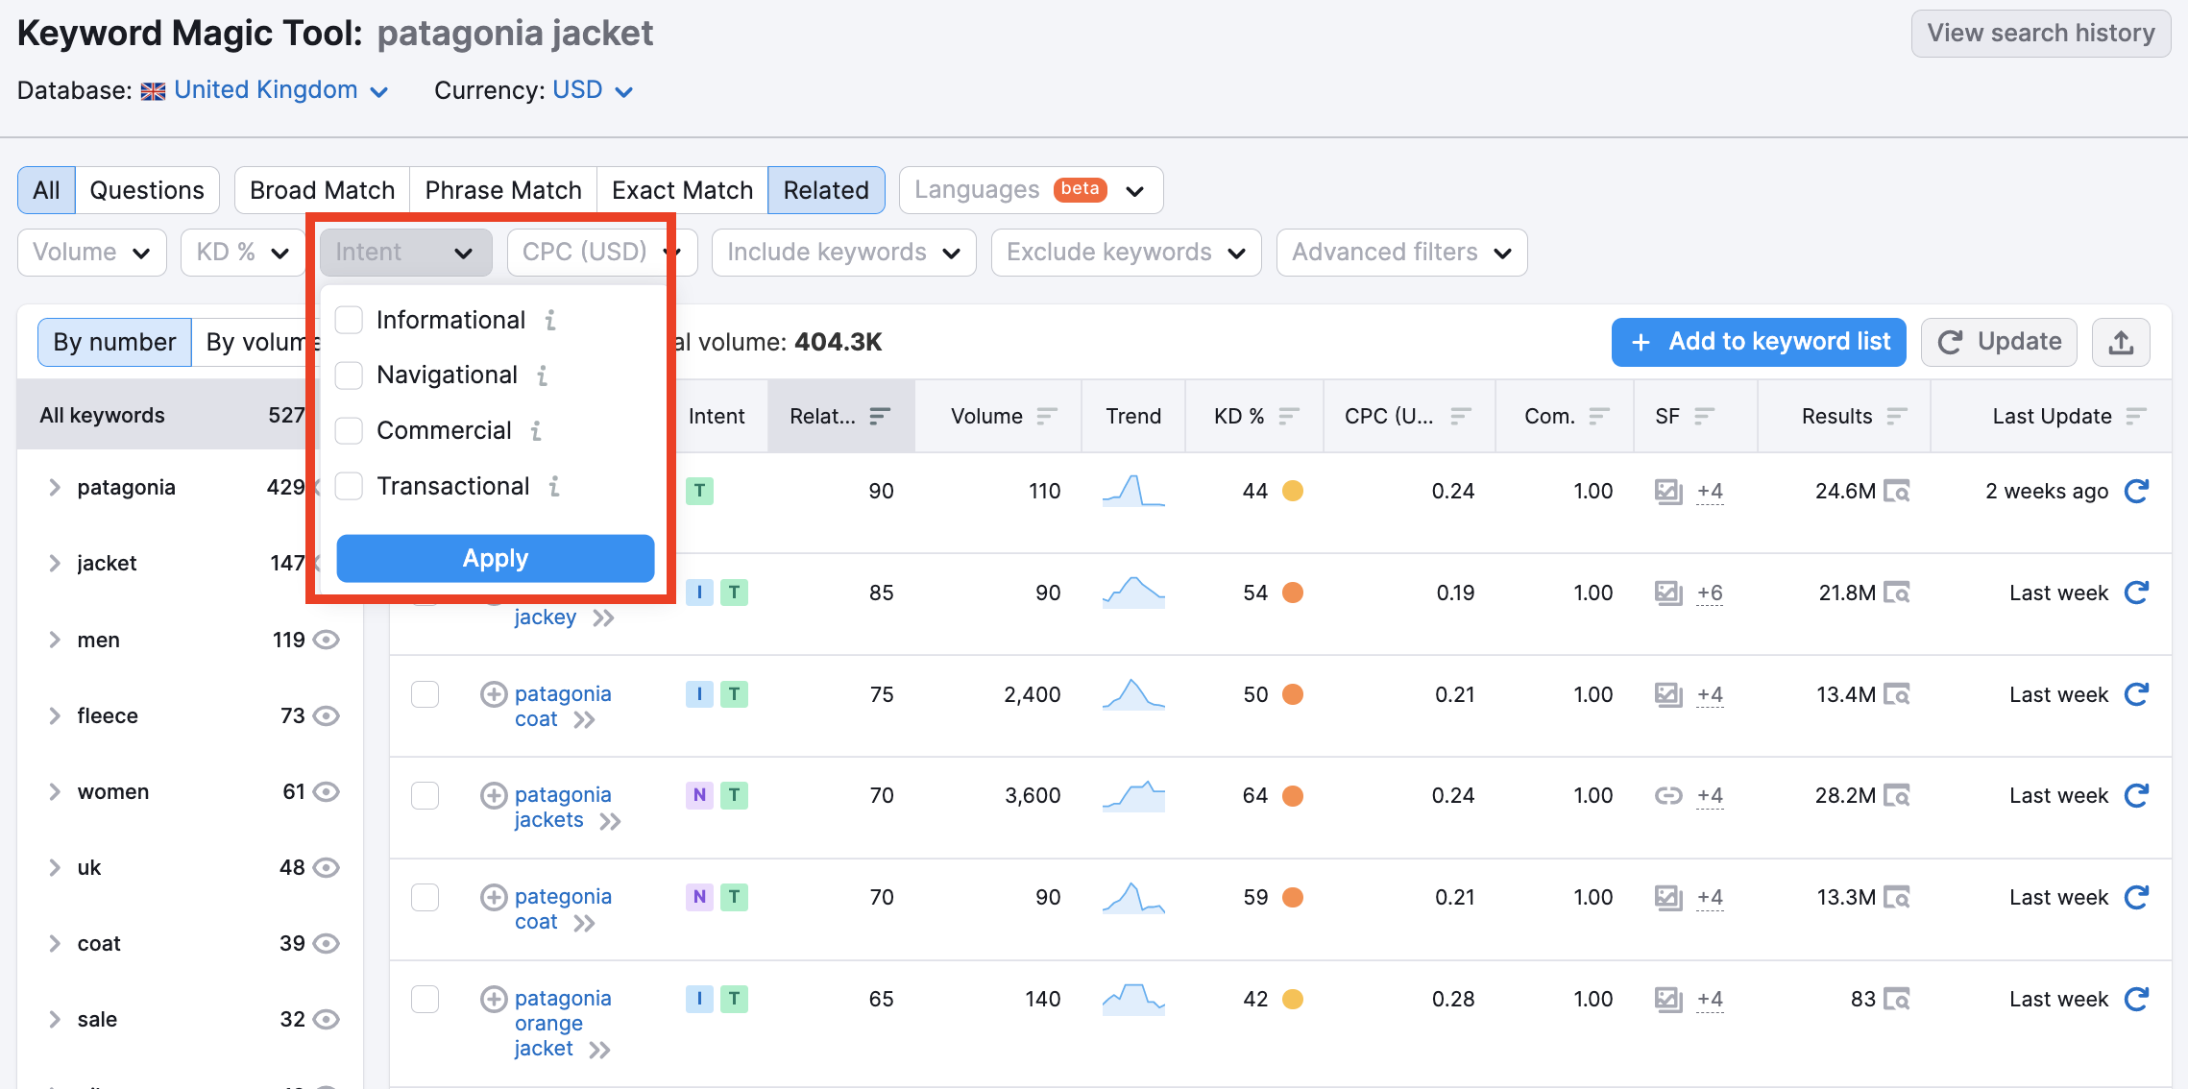This screenshot has height=1089, width=2188.
Task: Open SERP view for 21.8M results
Action: 1896,593
